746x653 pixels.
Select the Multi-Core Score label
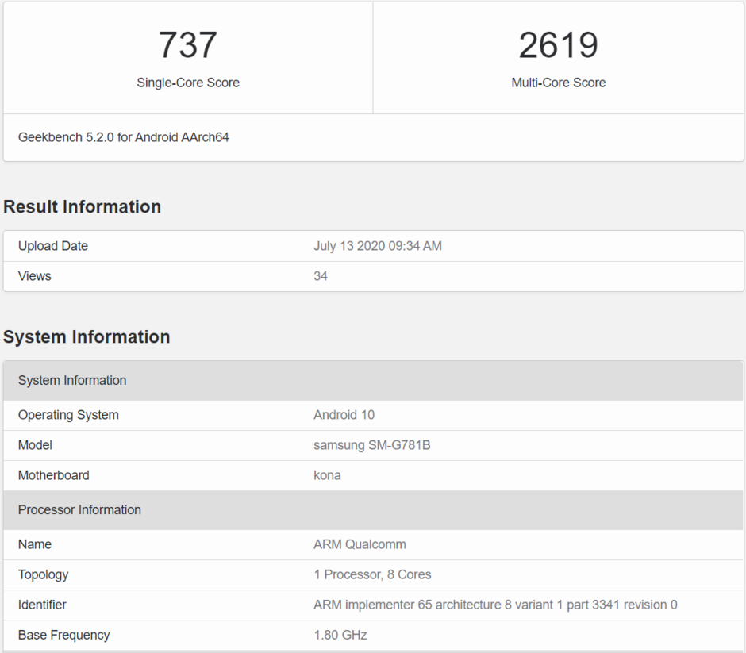[559, 83]
